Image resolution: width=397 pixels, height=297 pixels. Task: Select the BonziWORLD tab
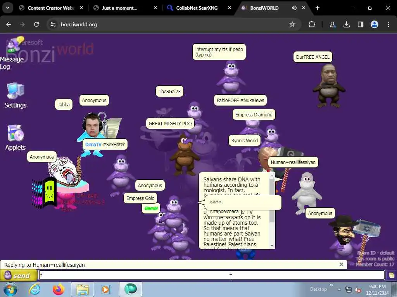tap(264, 8)
